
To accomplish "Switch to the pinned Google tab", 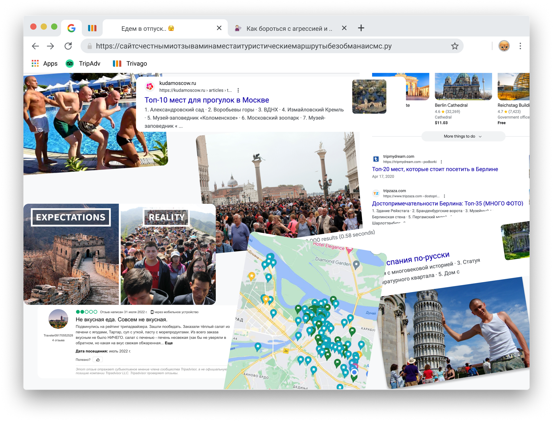I will point(71,28).
